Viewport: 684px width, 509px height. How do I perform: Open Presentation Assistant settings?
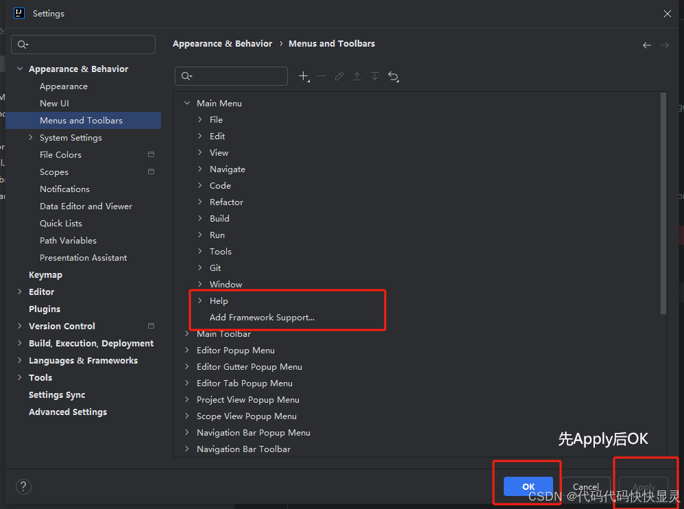[x=84, y=257]
